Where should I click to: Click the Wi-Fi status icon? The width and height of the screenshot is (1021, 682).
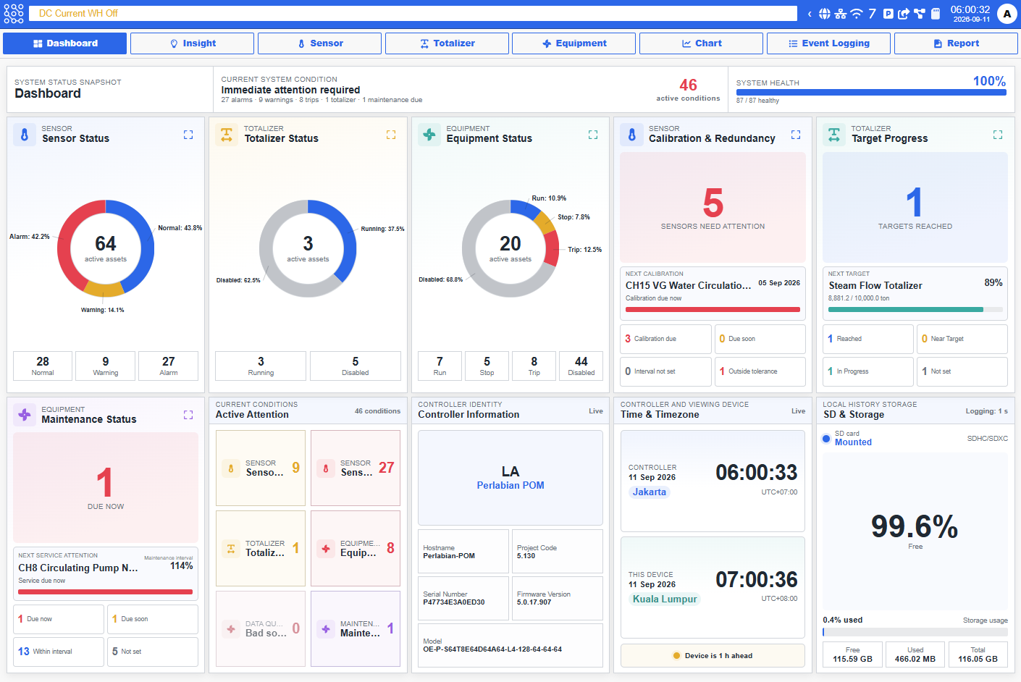pos(857,14)
